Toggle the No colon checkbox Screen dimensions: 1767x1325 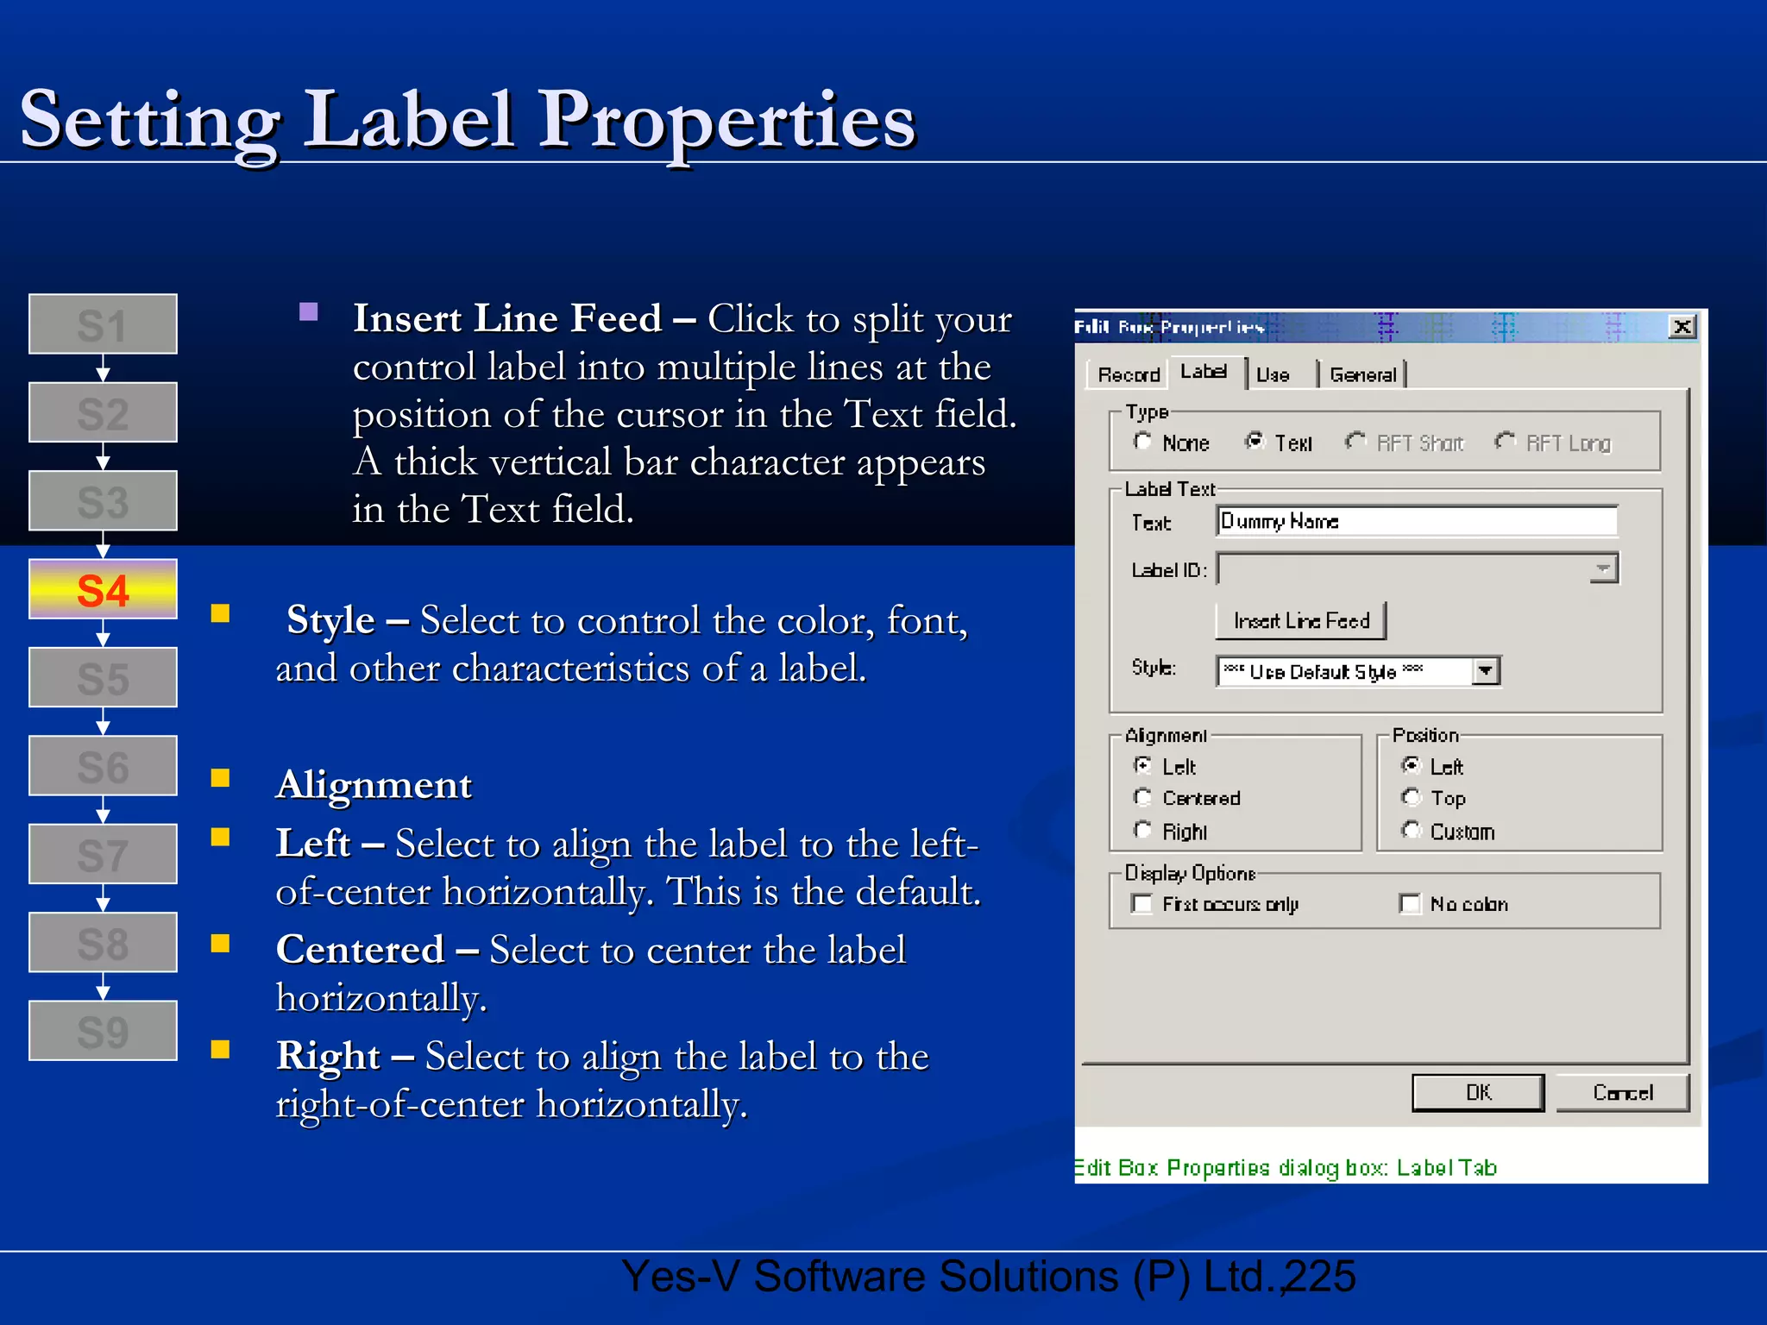click(x=1410, y=903)
